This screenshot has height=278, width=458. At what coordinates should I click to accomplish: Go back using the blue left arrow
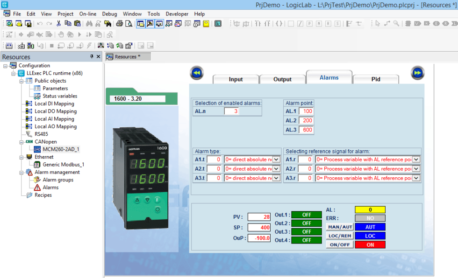pos(196,73)
